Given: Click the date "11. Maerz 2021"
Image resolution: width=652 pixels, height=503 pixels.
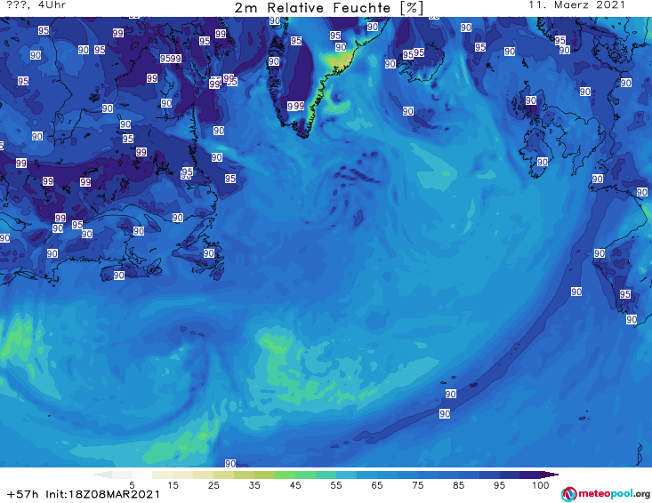Looking at the screenshot, I should 576,5.
